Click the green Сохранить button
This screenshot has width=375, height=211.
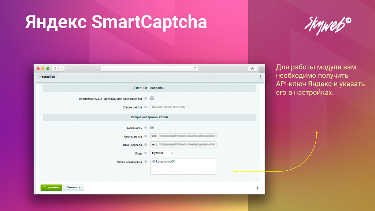51,187
